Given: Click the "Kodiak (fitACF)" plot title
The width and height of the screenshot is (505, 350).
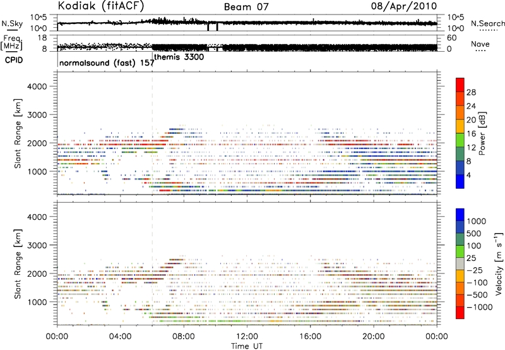Looking at the screenshot, I should (101, 6).
